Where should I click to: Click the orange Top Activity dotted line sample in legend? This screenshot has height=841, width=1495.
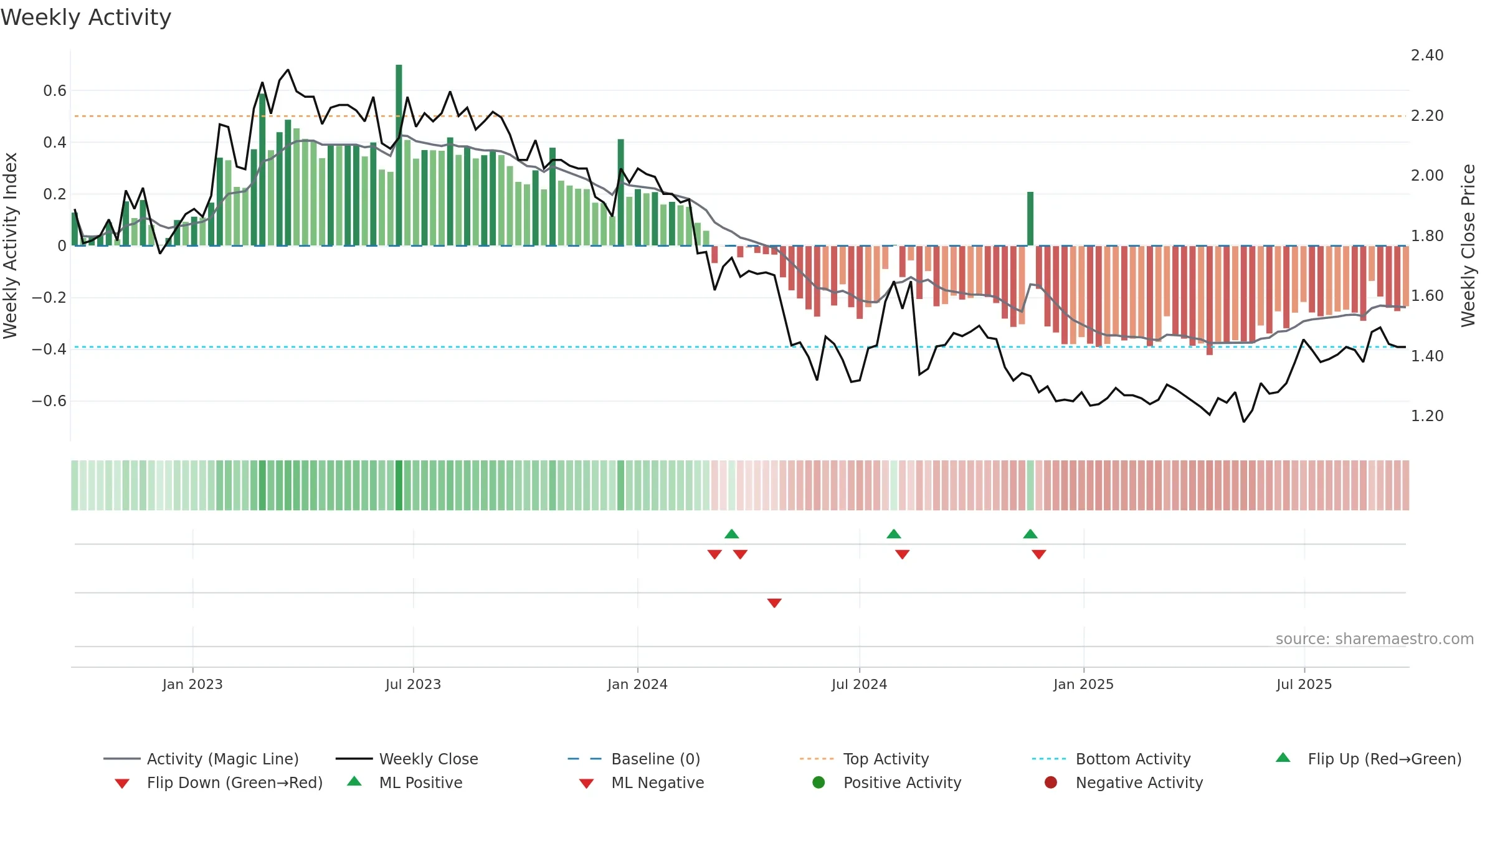(817, 759)
